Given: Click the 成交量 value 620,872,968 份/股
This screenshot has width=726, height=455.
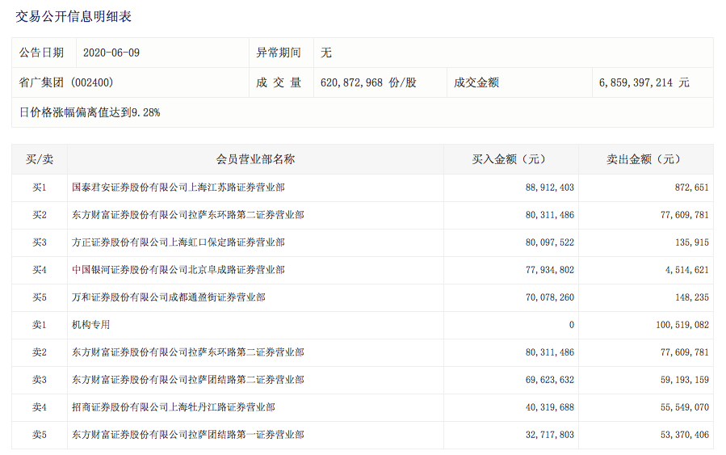Looking at the screenshot, I should [x=367, y=82].
